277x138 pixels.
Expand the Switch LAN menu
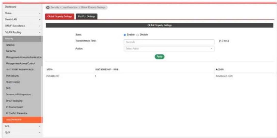tap(22, 19)
